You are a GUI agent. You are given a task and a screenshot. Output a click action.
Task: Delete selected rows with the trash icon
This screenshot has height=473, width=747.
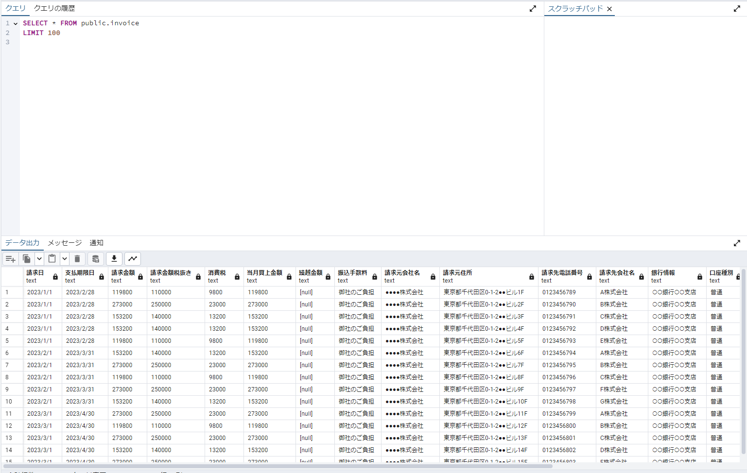tap(77, 258)
